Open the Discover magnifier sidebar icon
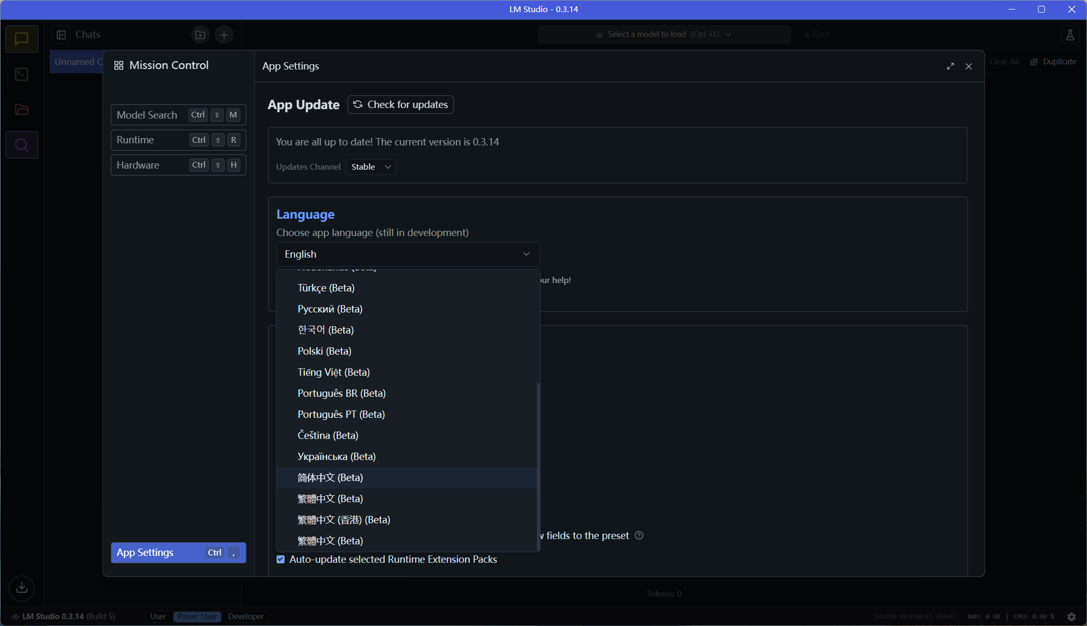This screenshot has width=1087, height=626. pyautogui.click(x=22, y=145)
